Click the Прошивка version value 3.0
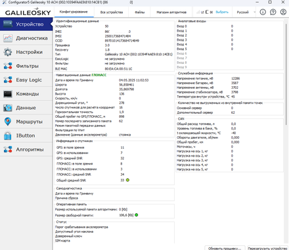Image resolution: width=289 pixels, height=250 pixels. (107, 45)
